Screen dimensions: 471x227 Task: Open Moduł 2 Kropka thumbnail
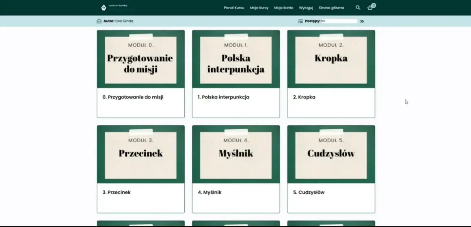[x=331, y=59]
